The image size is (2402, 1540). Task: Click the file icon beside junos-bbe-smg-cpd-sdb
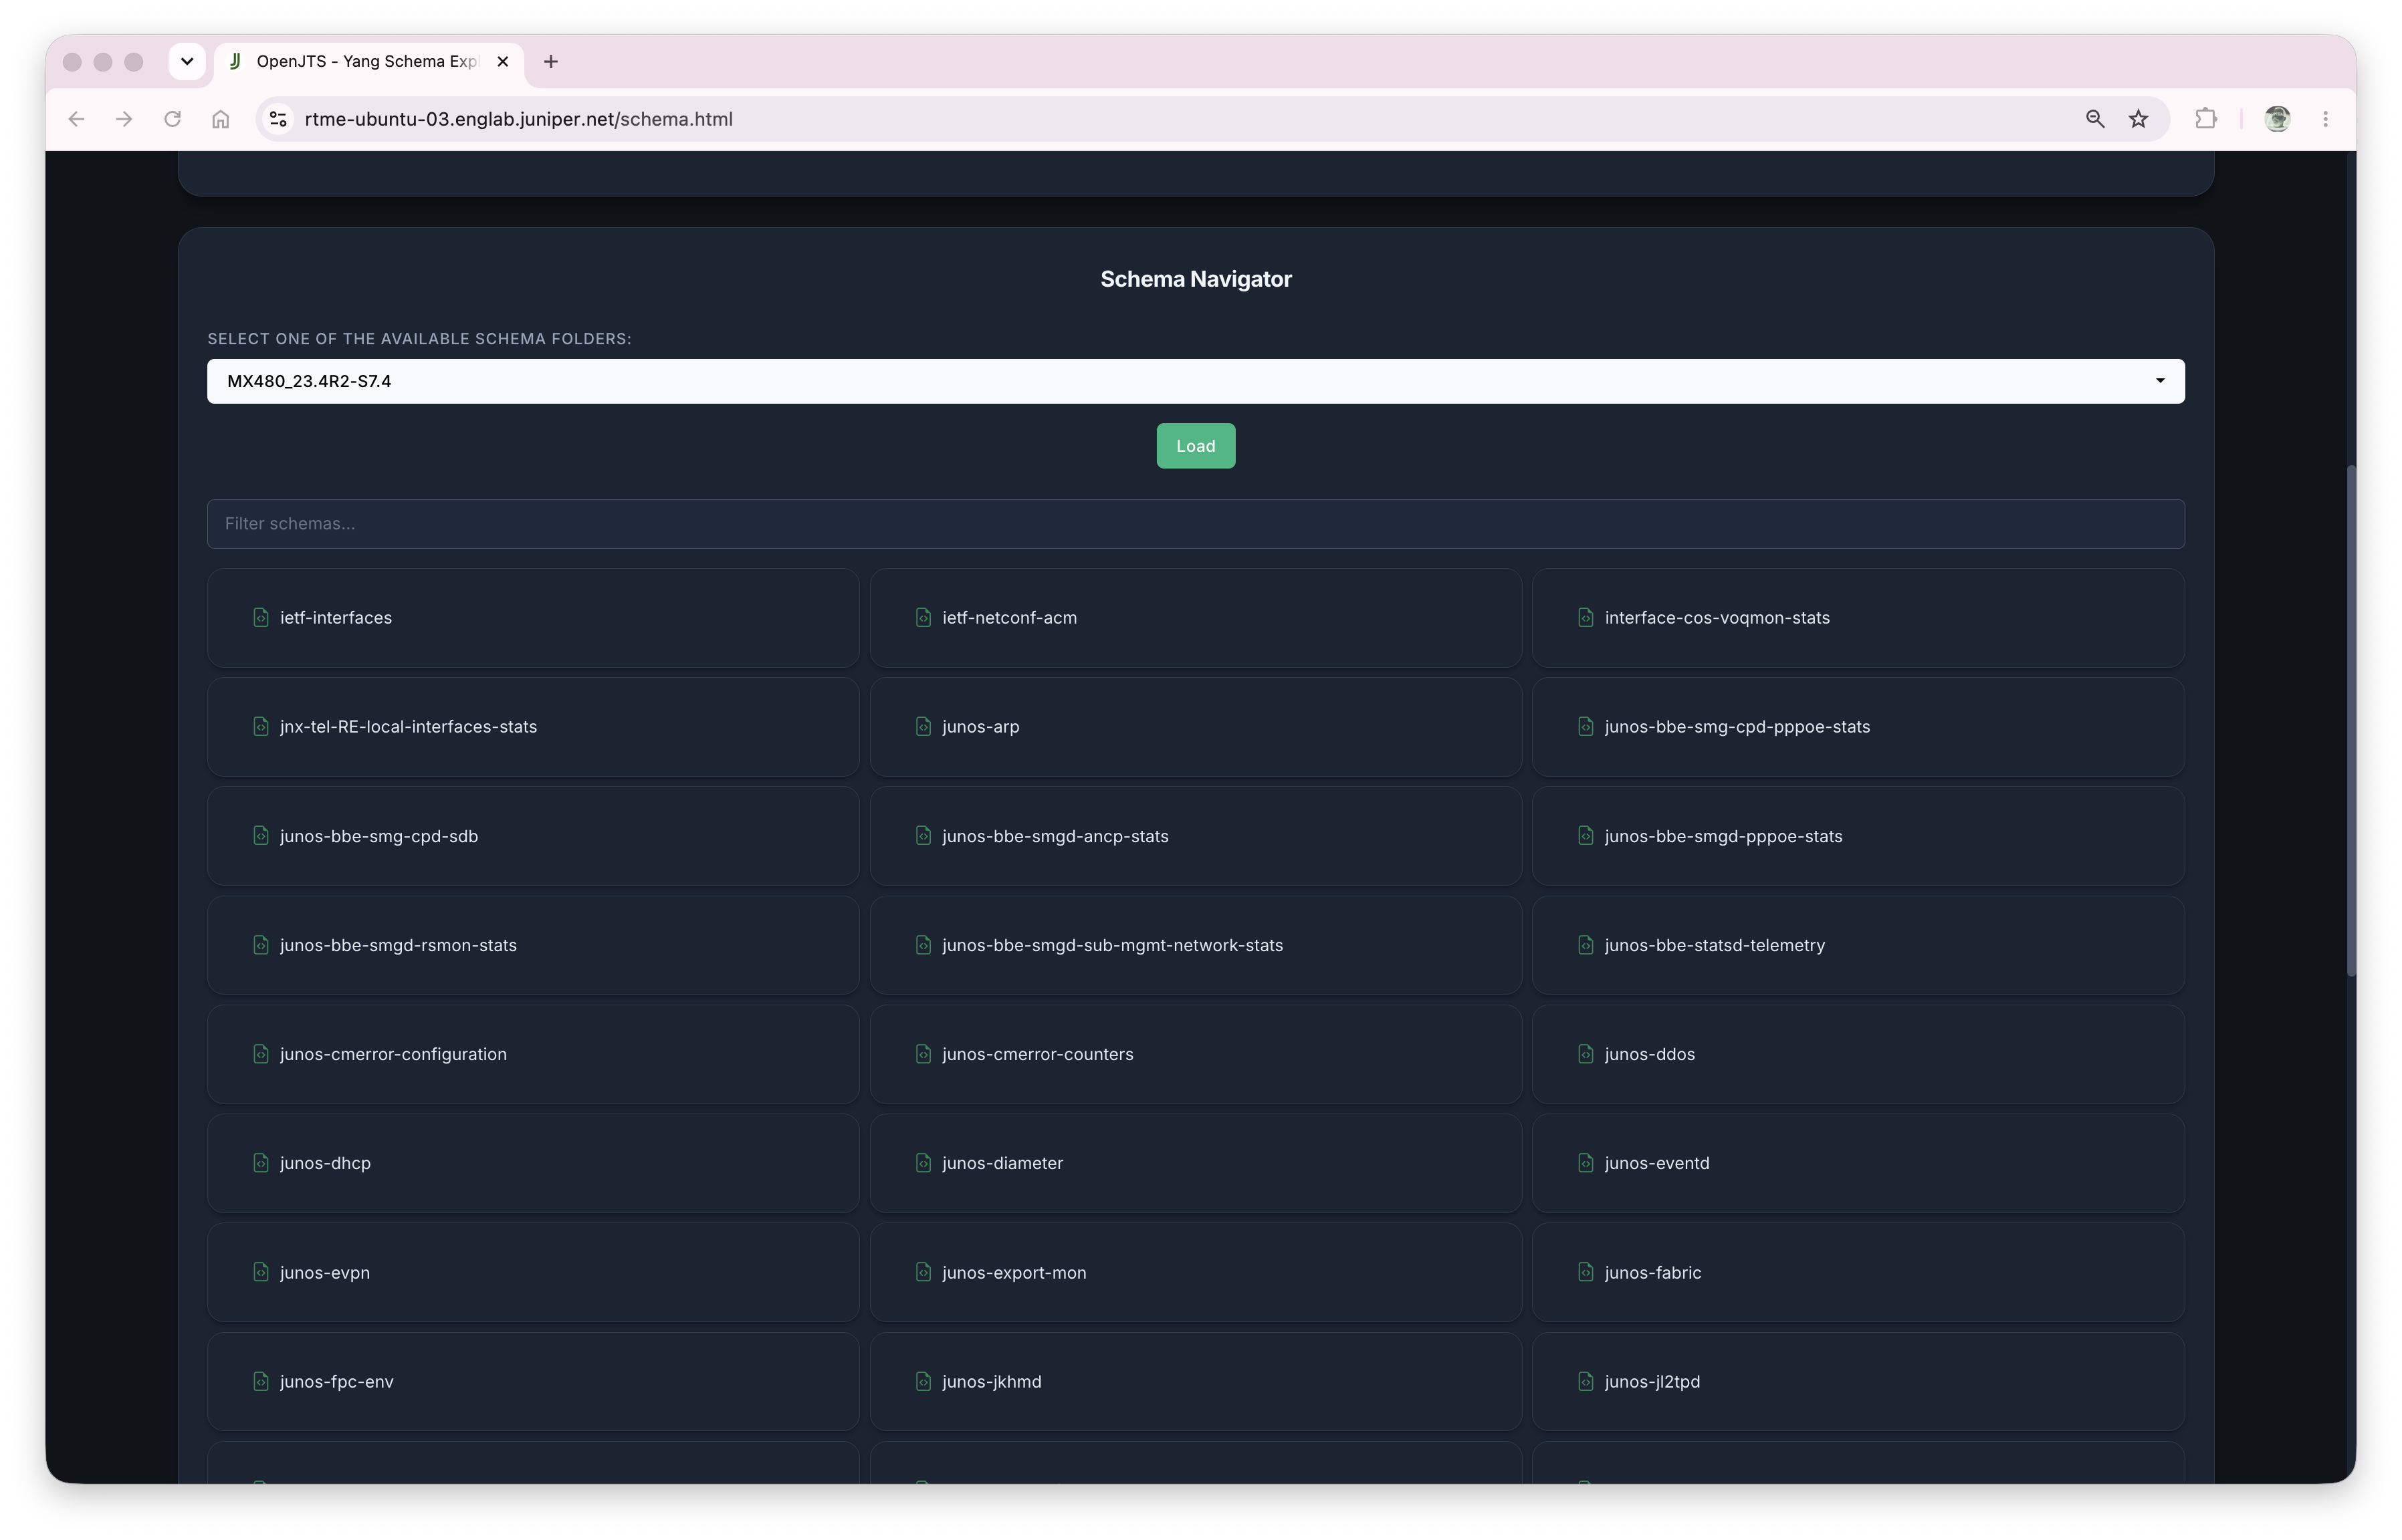coord(261,836)
